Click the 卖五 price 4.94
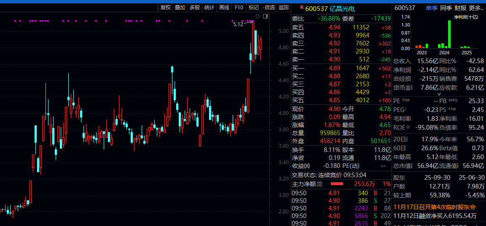The image size is (486, 226). tap(334, 27)
